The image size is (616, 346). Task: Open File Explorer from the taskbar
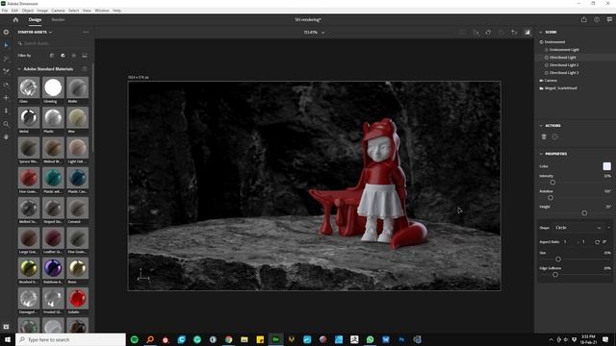244,339
